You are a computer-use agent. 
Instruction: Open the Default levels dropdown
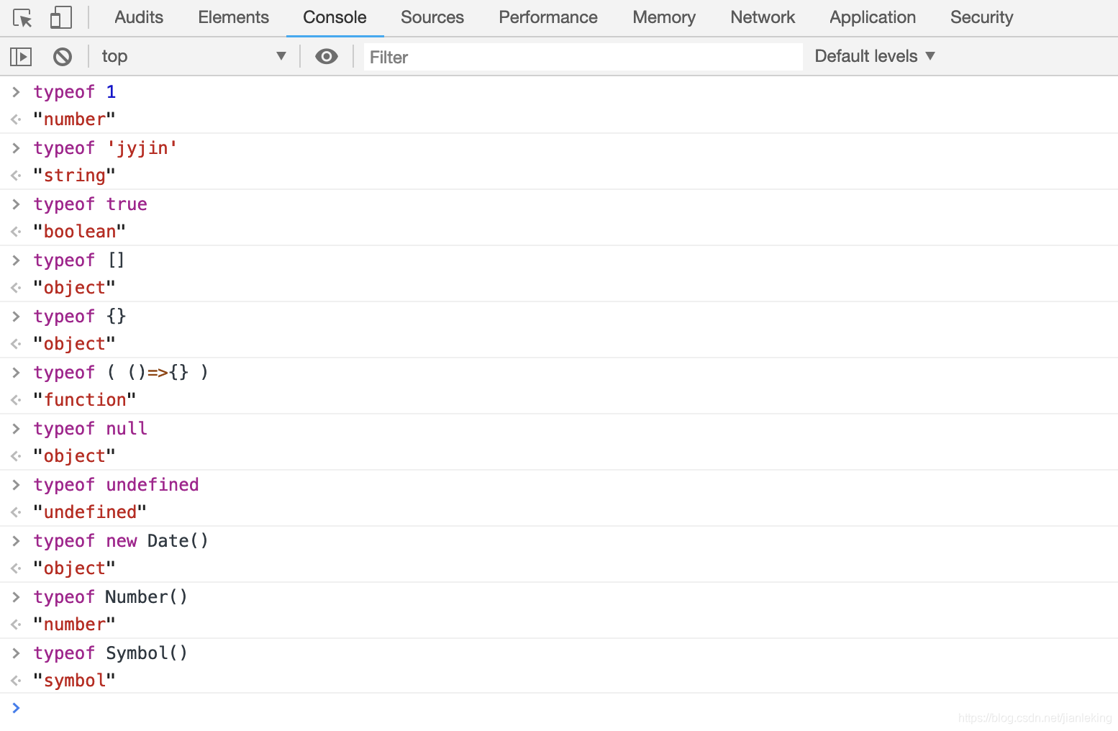[875, 56]
